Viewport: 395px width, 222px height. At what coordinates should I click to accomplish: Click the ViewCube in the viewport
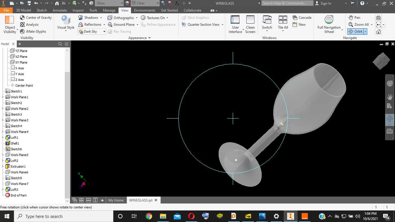point(381,61)
